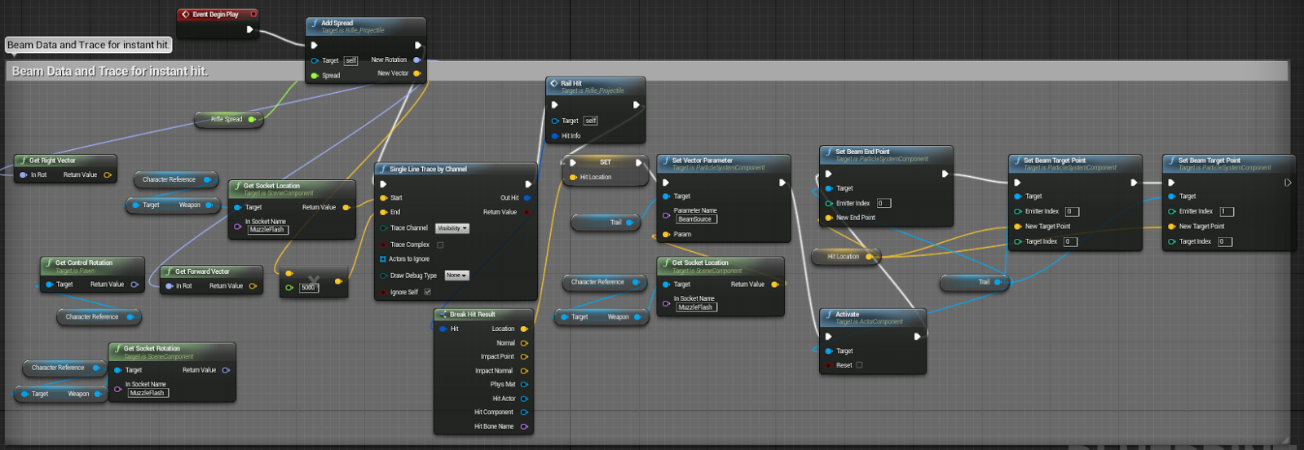The image size is (1304, 450).
Task: Click Get Socket Rotation MuzzleFlash field
Action: [x=148, y=393]
